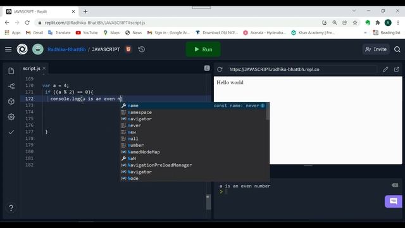Switch to the script.js tab
The image size is (405, 228).
(31, 68)
